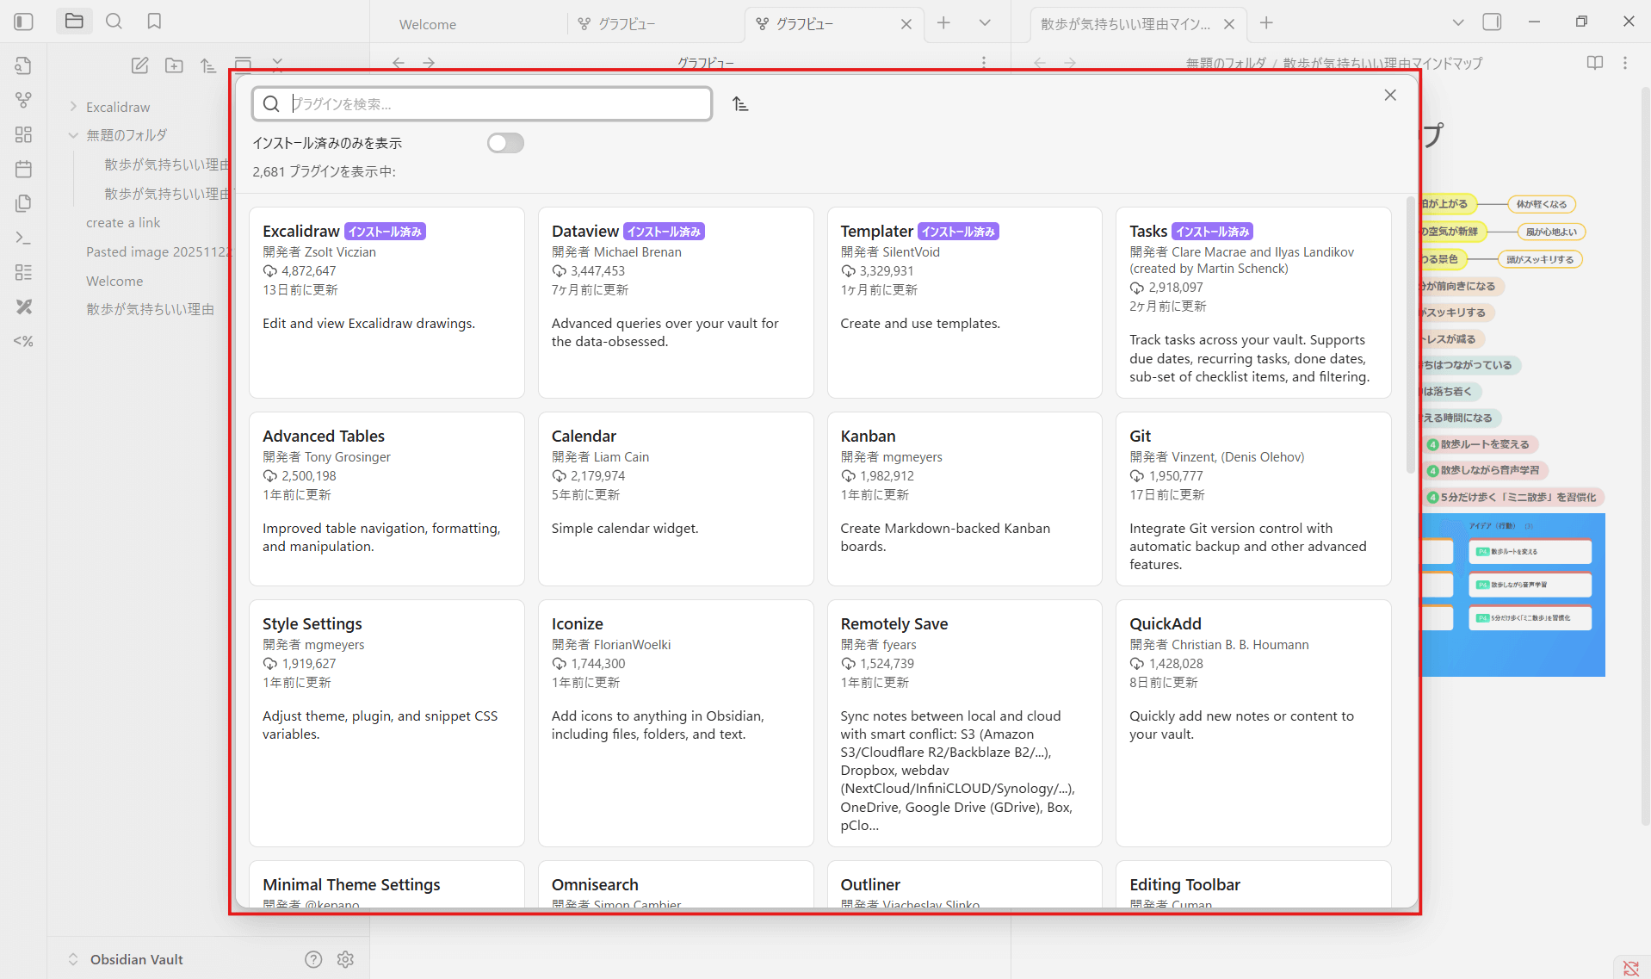Toggle show installed plugins only
The width and height of the screenshot is (1651, 979).
(x=505, y=143)
